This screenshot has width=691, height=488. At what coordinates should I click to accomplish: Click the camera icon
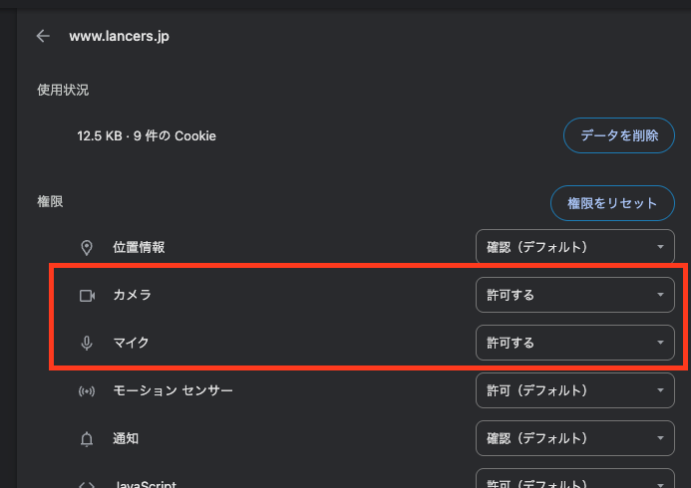click(x=87, y=295)
